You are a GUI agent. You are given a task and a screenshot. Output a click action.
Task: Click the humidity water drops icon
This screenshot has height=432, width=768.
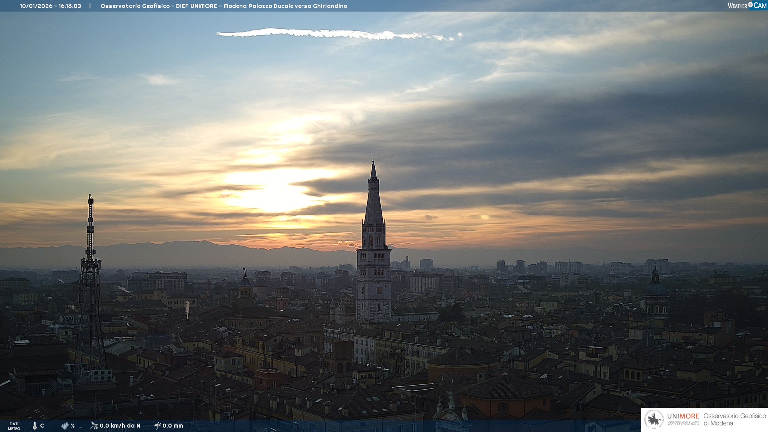[x=65, y=426]
